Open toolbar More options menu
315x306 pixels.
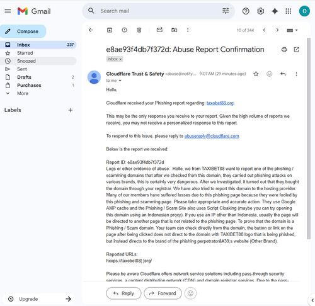coord(188,30)
